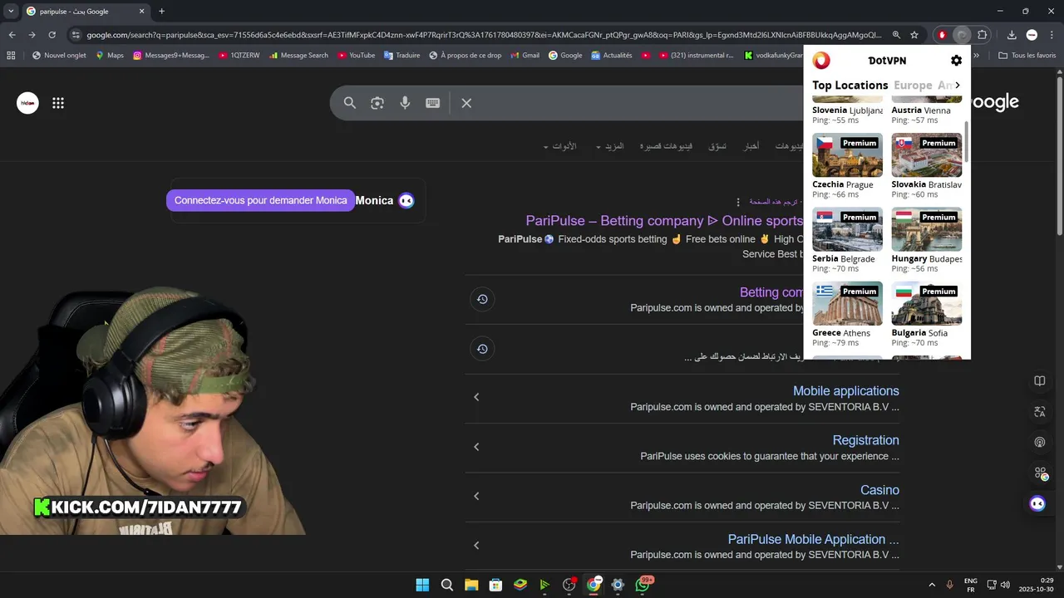Image resolution: width=1064 pixels, height=598 pixels.
Task: Open Google Lens image search
Action: pyautogui.click(x=377, y=103)
